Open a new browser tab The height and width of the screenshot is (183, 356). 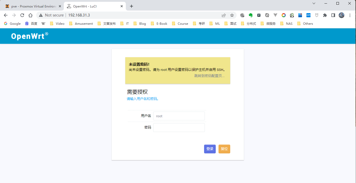131,6
